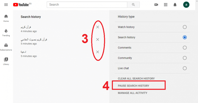This screenshot has height=103, width=198.
Task: Select Community radio button
Action: pyautogui.click(x=185, y=58)
